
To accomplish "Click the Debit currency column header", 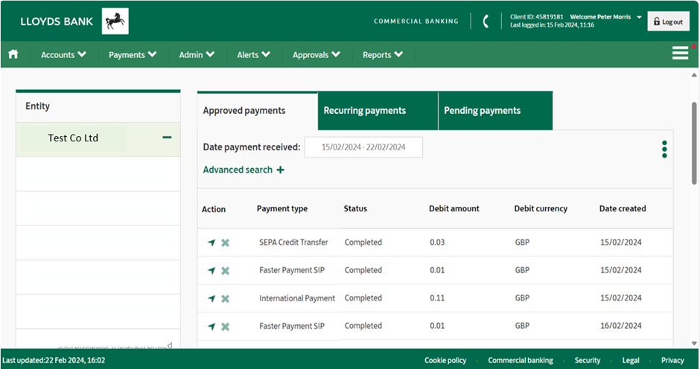I will tap(541, 208).
